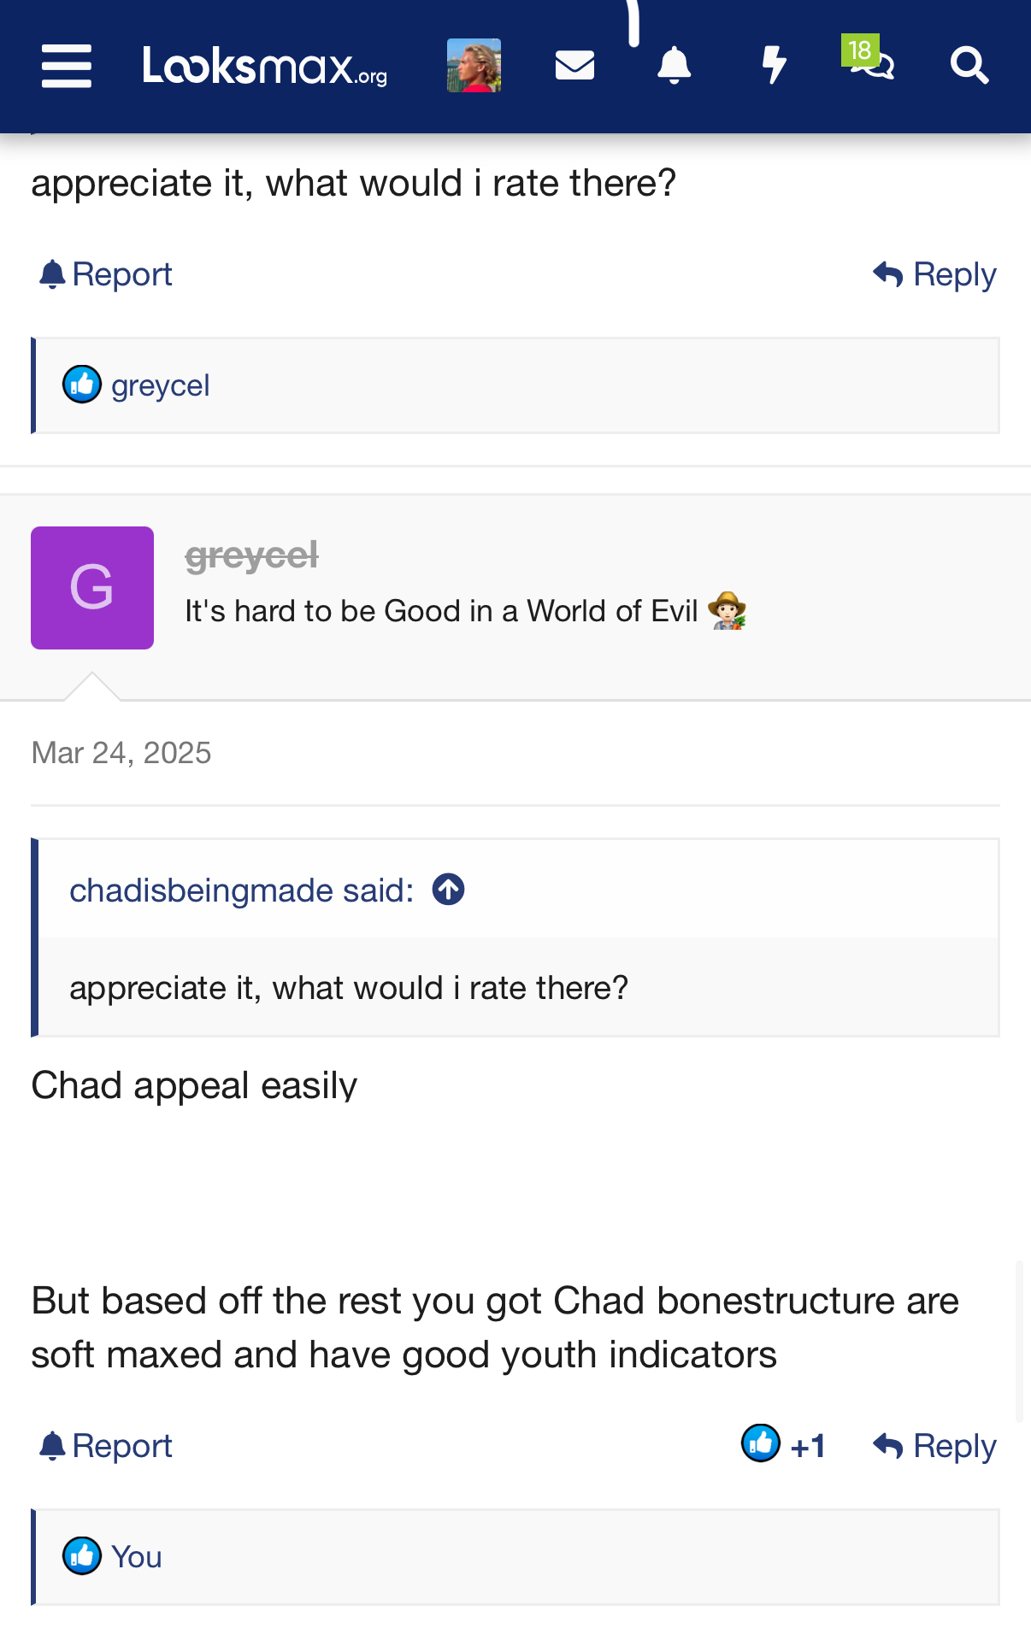
Task: Click the purple G avatar
Action: pyautogui.click(x=92, y=588)
